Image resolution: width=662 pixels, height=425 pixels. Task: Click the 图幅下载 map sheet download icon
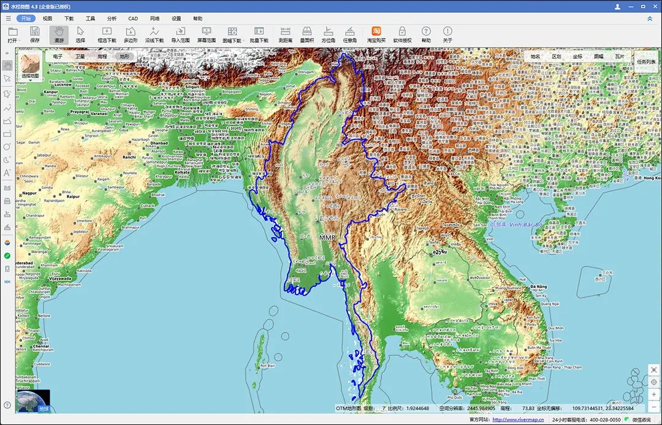point(232,34)
